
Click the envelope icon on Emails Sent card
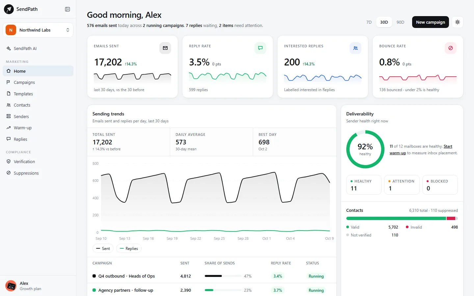tap(165, 48)
